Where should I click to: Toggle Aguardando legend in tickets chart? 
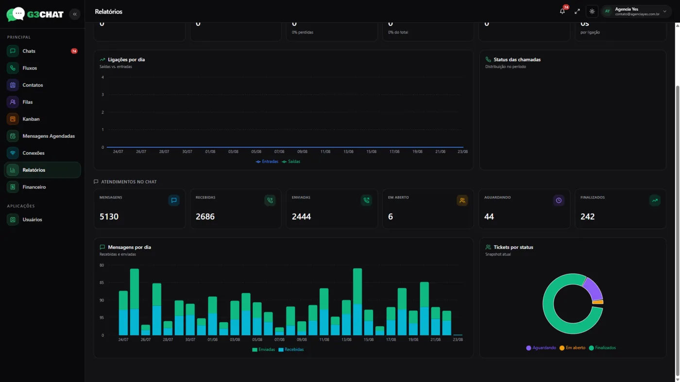tap(541, 348)
